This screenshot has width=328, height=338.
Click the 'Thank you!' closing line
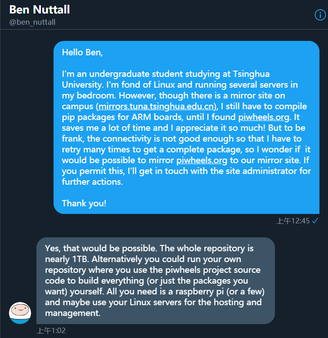click(x=84, y=203)
